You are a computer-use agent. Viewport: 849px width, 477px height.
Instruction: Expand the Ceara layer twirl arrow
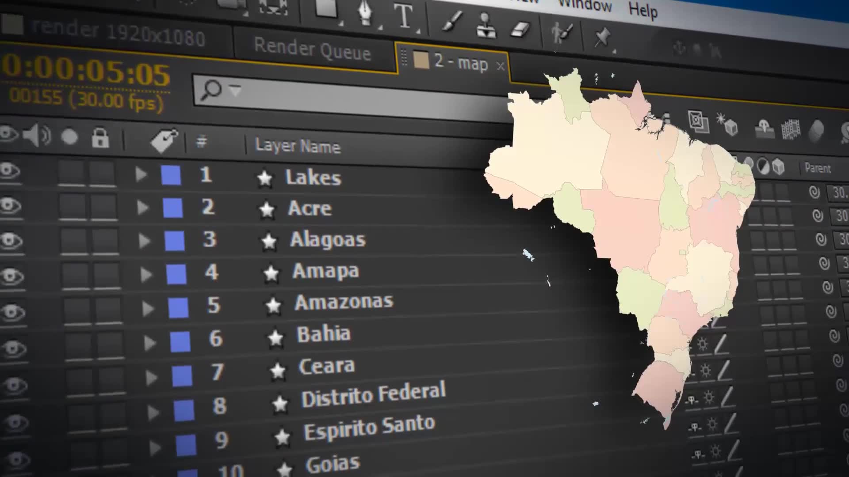151,378
